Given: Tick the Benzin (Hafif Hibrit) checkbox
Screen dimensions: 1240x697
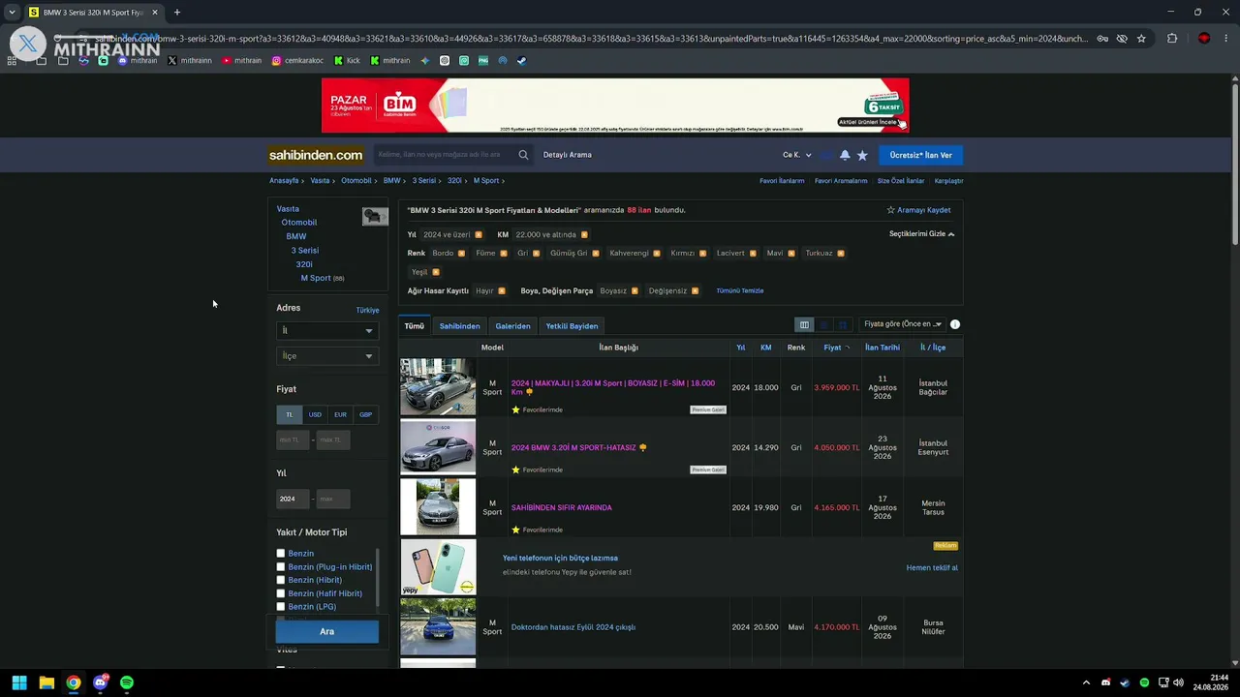Looking at the screenshot, I should point(281,593).
